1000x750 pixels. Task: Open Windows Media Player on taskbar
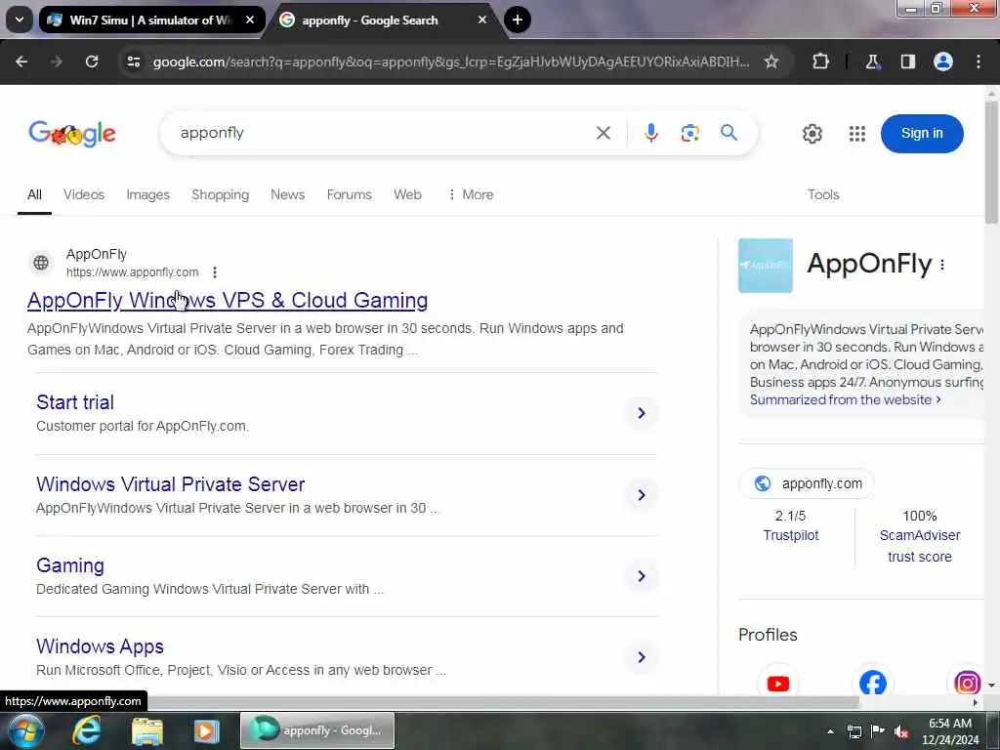206,730
